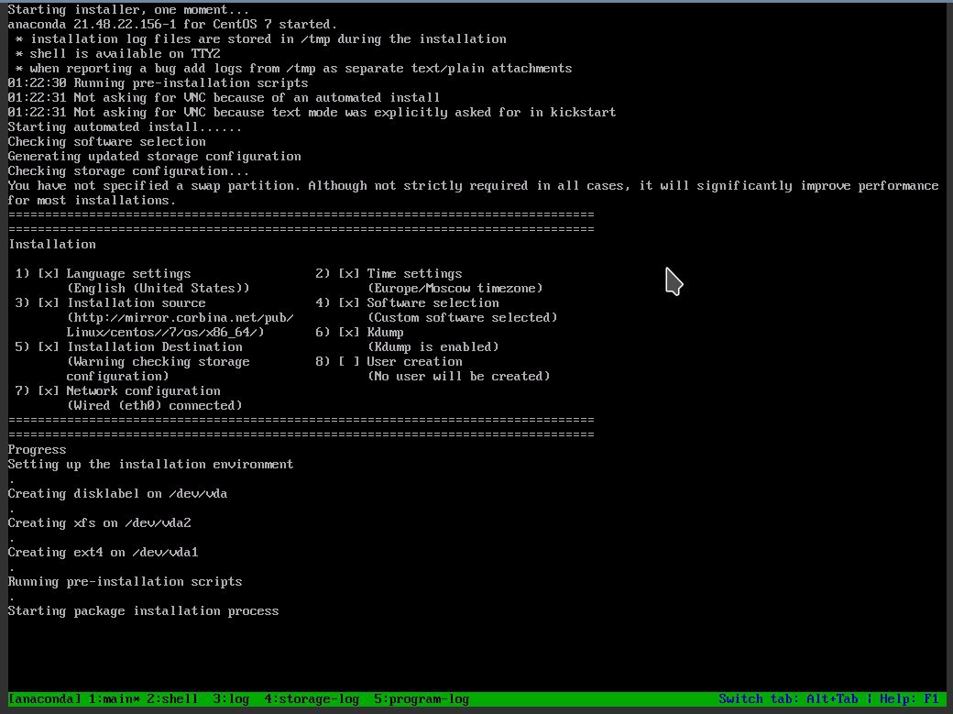Click the 'because of an automated install' line
This screenshot has height=714, width=953.
[x=224, y=98]
